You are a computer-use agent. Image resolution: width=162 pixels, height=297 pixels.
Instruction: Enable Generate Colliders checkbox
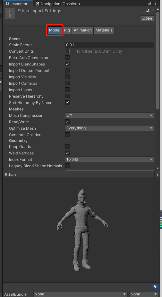[x=67, y=135]
